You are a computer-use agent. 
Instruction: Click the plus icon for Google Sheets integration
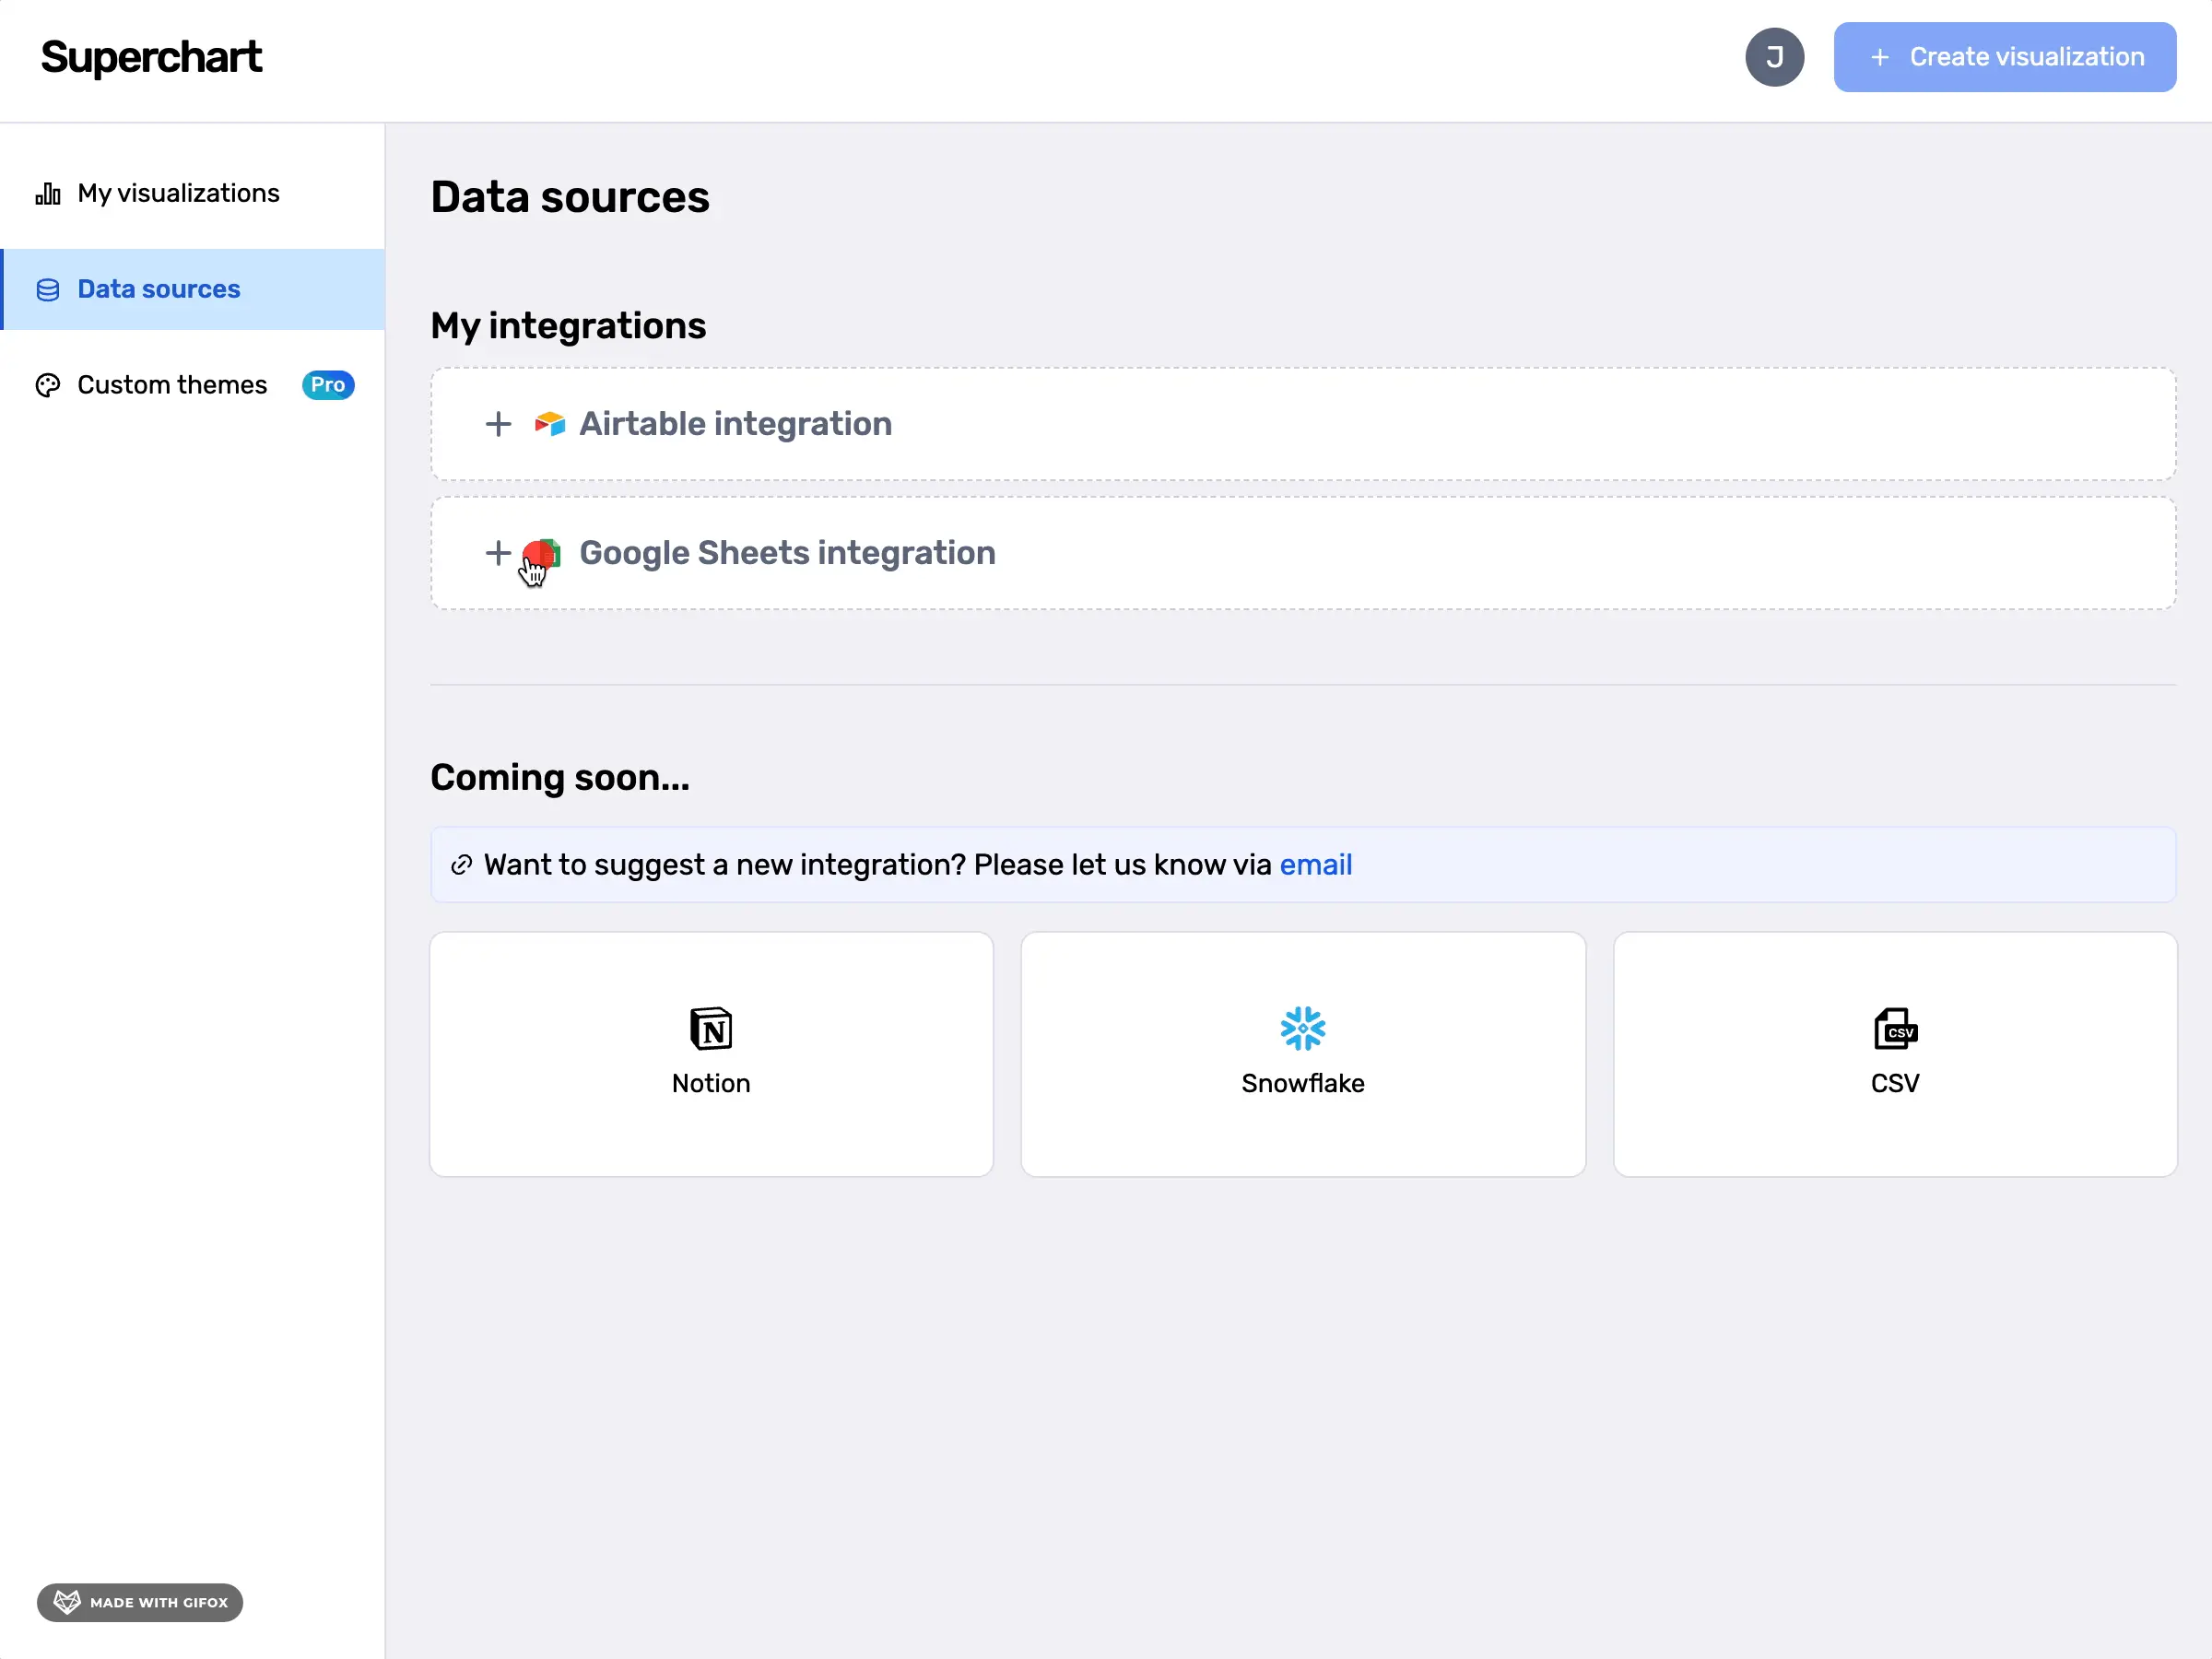point(498,553)
